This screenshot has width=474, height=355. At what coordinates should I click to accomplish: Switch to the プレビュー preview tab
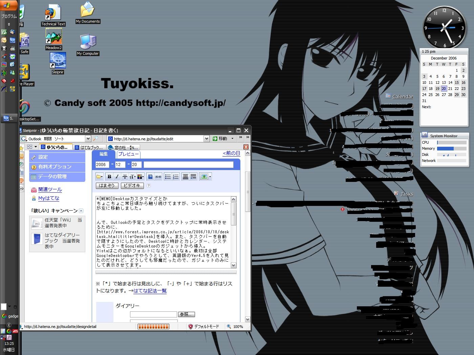[128, 154]
